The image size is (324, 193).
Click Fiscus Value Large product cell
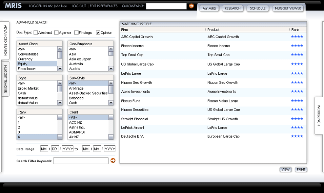pyautogui.click(x=223, y=101)
